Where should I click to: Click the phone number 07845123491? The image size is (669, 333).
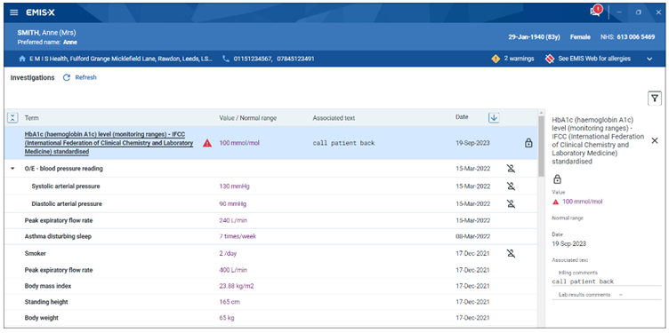tap(295, 59)
